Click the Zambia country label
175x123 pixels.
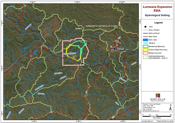78,29
